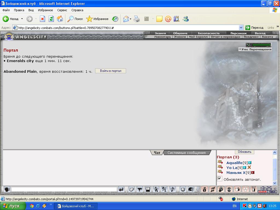Image resolution: width=280 pixels, height=210 pixels.
Task: Open Поиск search toolbar button
Action: tap(75, 19)
